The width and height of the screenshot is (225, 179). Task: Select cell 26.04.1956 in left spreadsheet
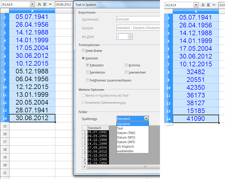[32, 25]
